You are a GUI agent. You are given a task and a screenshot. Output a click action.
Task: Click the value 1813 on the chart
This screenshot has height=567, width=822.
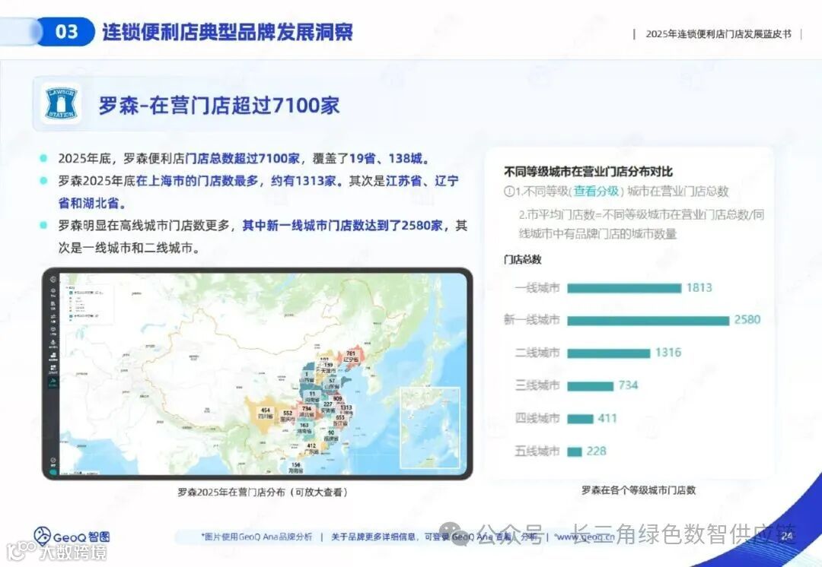[699, 287]
